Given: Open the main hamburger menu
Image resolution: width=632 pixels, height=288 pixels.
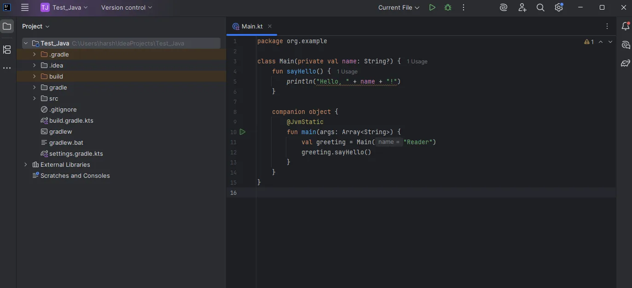Looking at the screenshot, I should tap(25, 7).
